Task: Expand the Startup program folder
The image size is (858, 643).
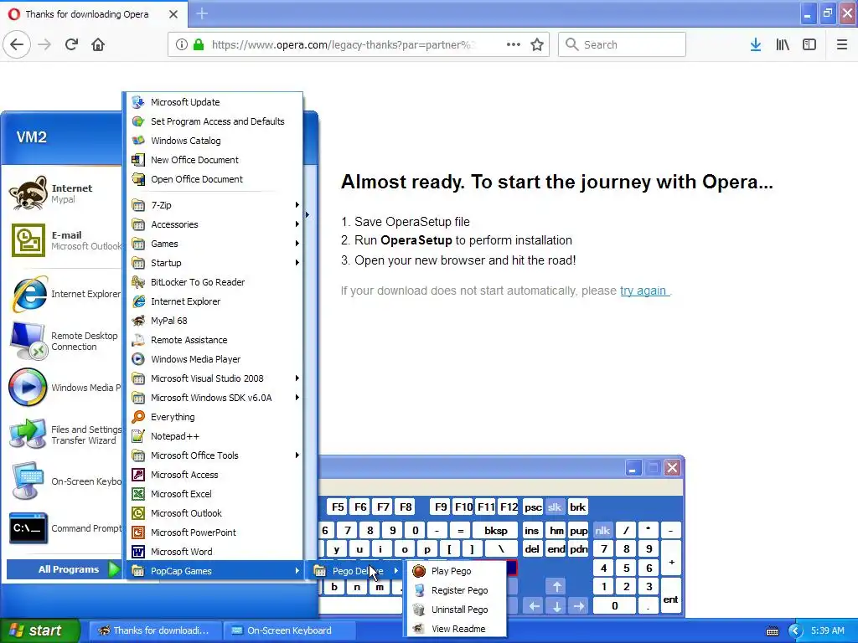Action: point(214,262)
